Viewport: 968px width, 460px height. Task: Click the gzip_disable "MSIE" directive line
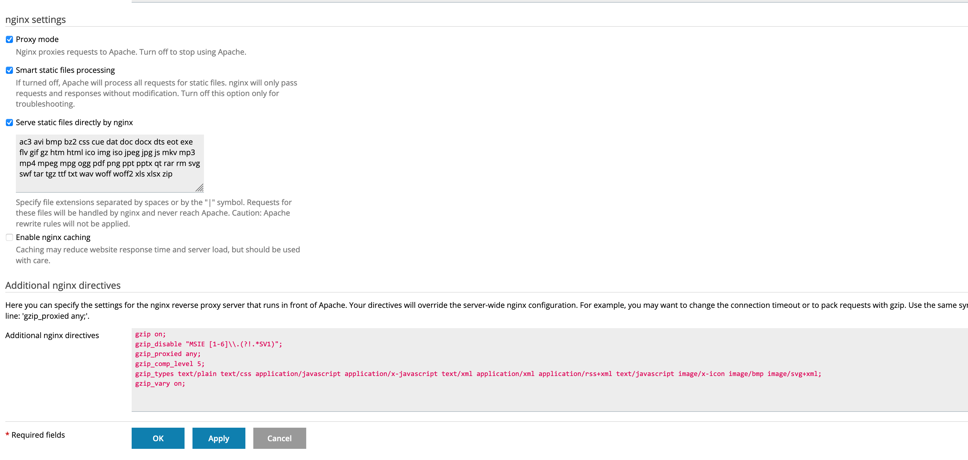click(209, 344)
